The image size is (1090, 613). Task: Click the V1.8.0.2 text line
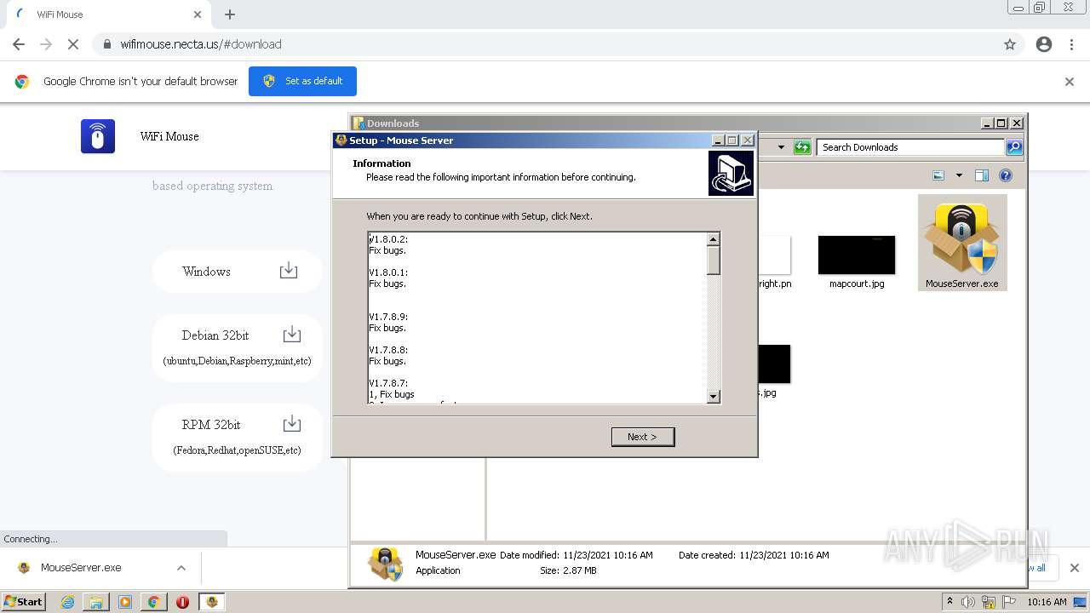pyautogui.click(x=388, y=239)
